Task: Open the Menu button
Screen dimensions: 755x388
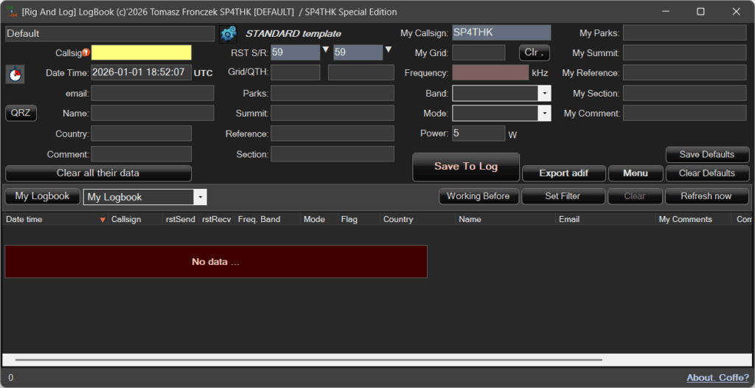Action: (x=635, y=173)
